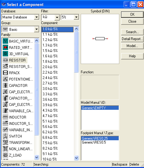Open the 5% tolerance filter dropdown
144x168 pixels.
tap(76, 17)
